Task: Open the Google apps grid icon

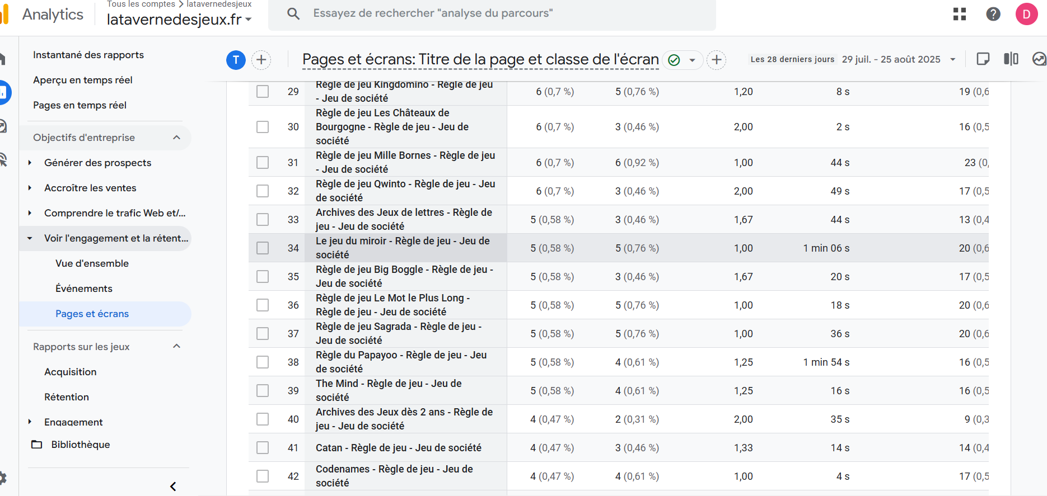Action: point(960,14)
